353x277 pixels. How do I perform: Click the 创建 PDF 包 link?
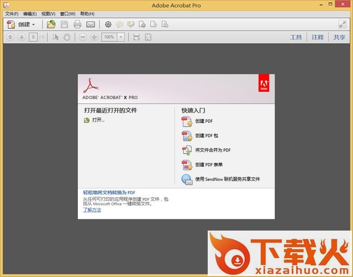pos(207,135)
